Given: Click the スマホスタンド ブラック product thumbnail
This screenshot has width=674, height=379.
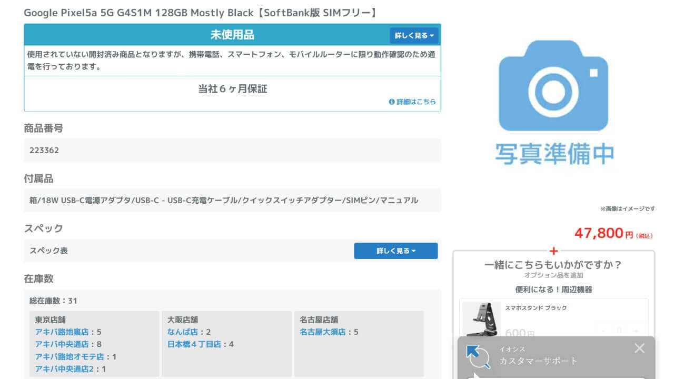Looking at the screenshot, I should [482, 320].
